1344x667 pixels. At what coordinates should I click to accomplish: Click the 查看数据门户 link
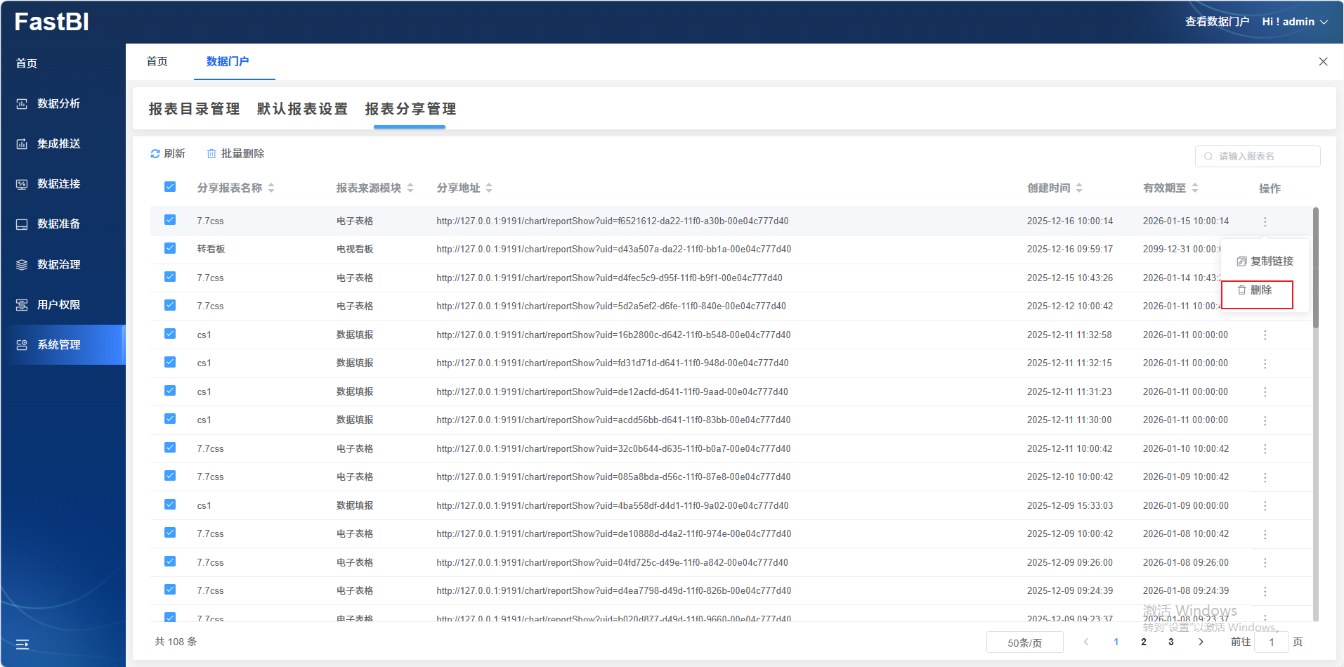(1217, 22)
